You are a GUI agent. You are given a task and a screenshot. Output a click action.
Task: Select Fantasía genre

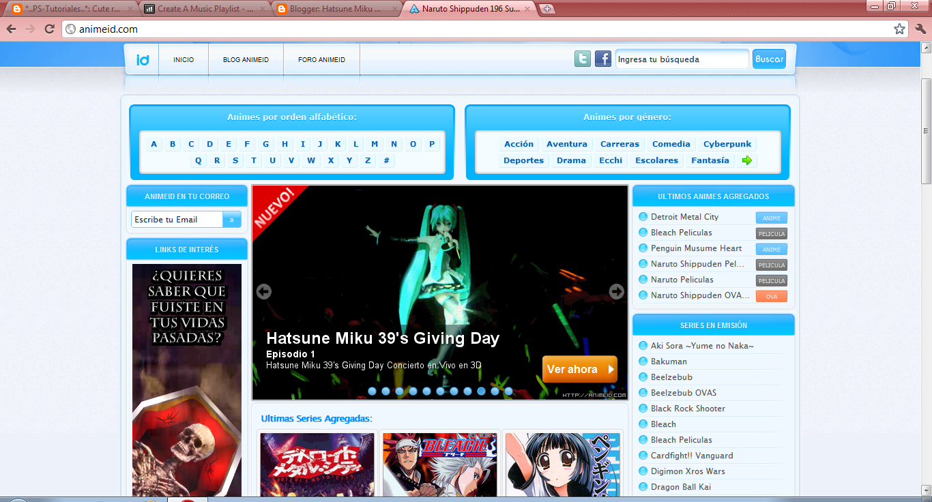(x=710, y=160)
